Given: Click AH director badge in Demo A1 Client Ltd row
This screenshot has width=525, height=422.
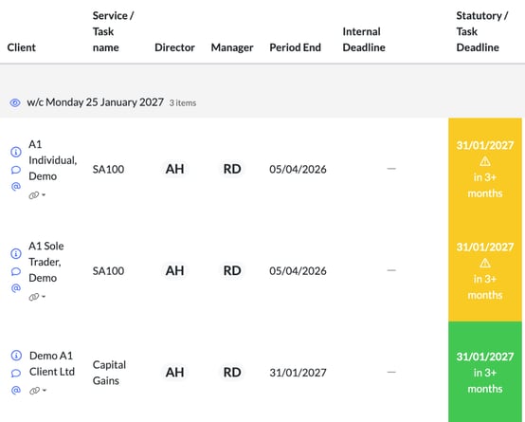Looking at the screenshot, I should [174, 373].
